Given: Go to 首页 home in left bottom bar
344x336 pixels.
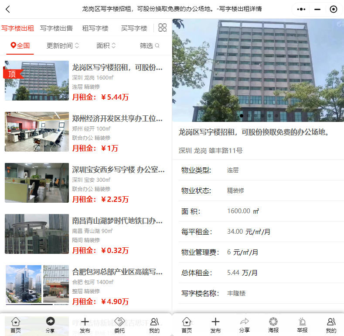Looking at the screenshot, I should (16, 325).
